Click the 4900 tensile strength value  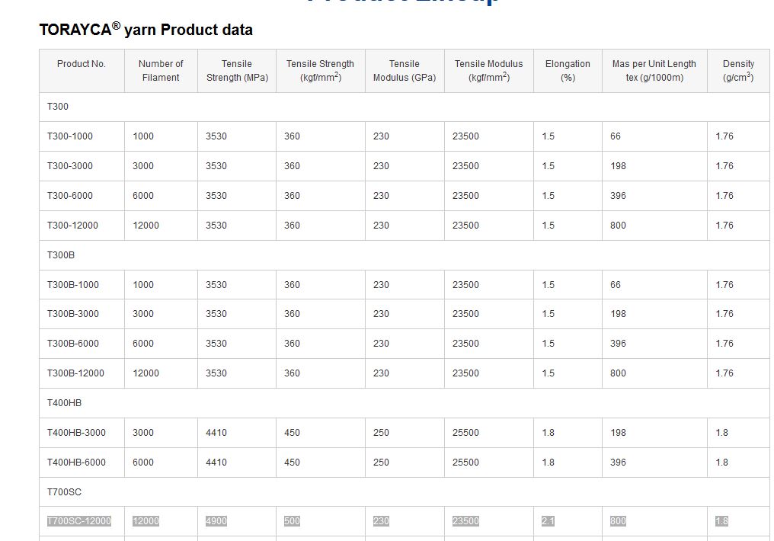click(x=216, y=521)
